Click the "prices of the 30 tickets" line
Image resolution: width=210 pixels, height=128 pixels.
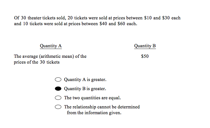[37, 62]
